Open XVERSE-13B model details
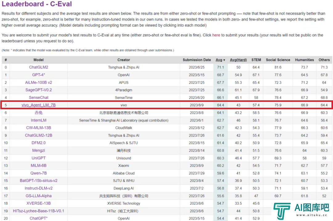The image size is (333, 221). 39,203
